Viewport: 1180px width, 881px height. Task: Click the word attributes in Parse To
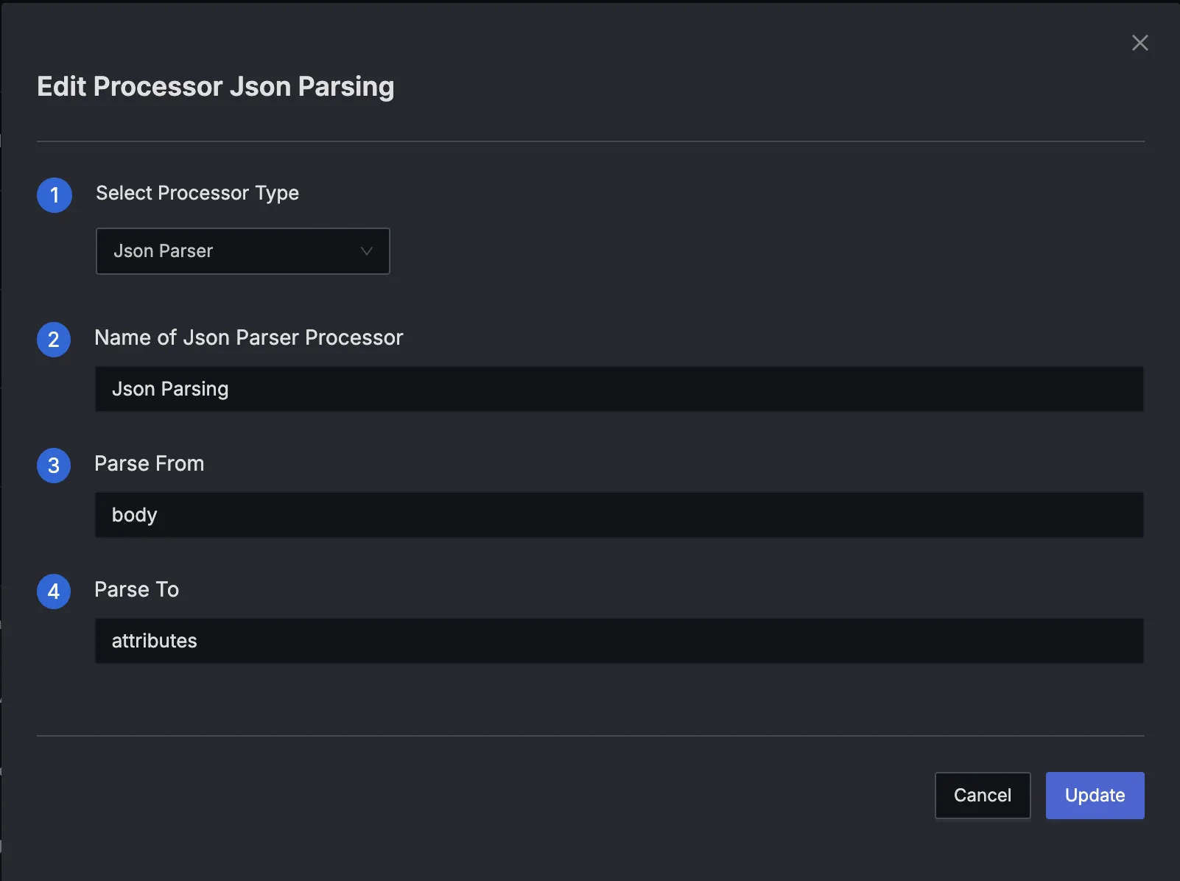click(x=155, y=641)
